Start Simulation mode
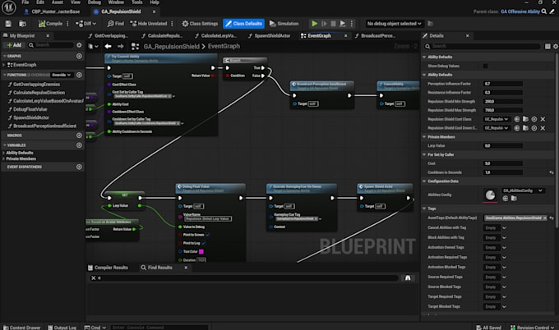Screen dimensions: 559x330 point(284,24)
